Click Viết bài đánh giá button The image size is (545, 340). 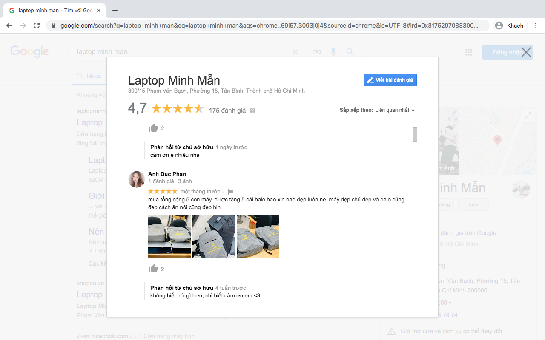[390, 80]
